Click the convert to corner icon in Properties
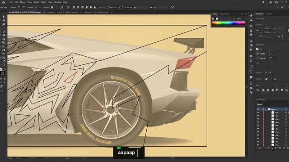Image resolution: width=289 pixels, height=162 pixels. (266, 73)
